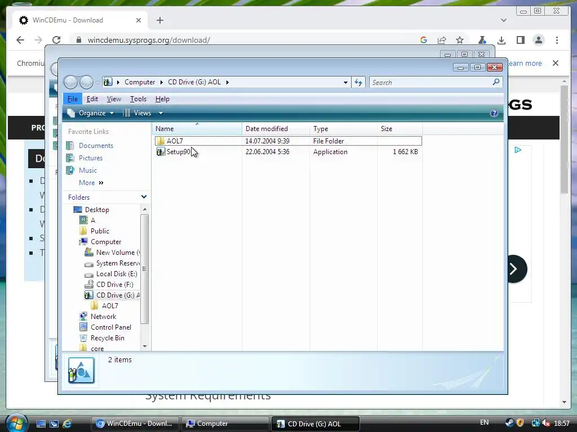Open Recycle Bin in folder tree
Viewport: 577px width, 432px height.
click(x=107, y=338)
